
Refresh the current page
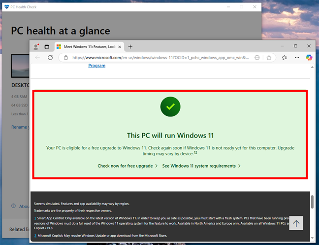click(50, 58)
